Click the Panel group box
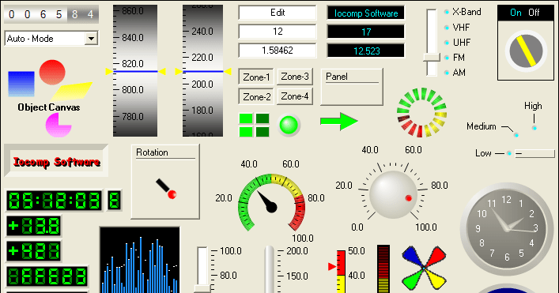 (x=352, y=87)
